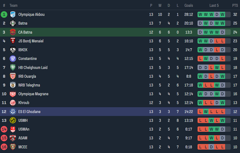Open the NRB Teleghma team link

[29, 85]
